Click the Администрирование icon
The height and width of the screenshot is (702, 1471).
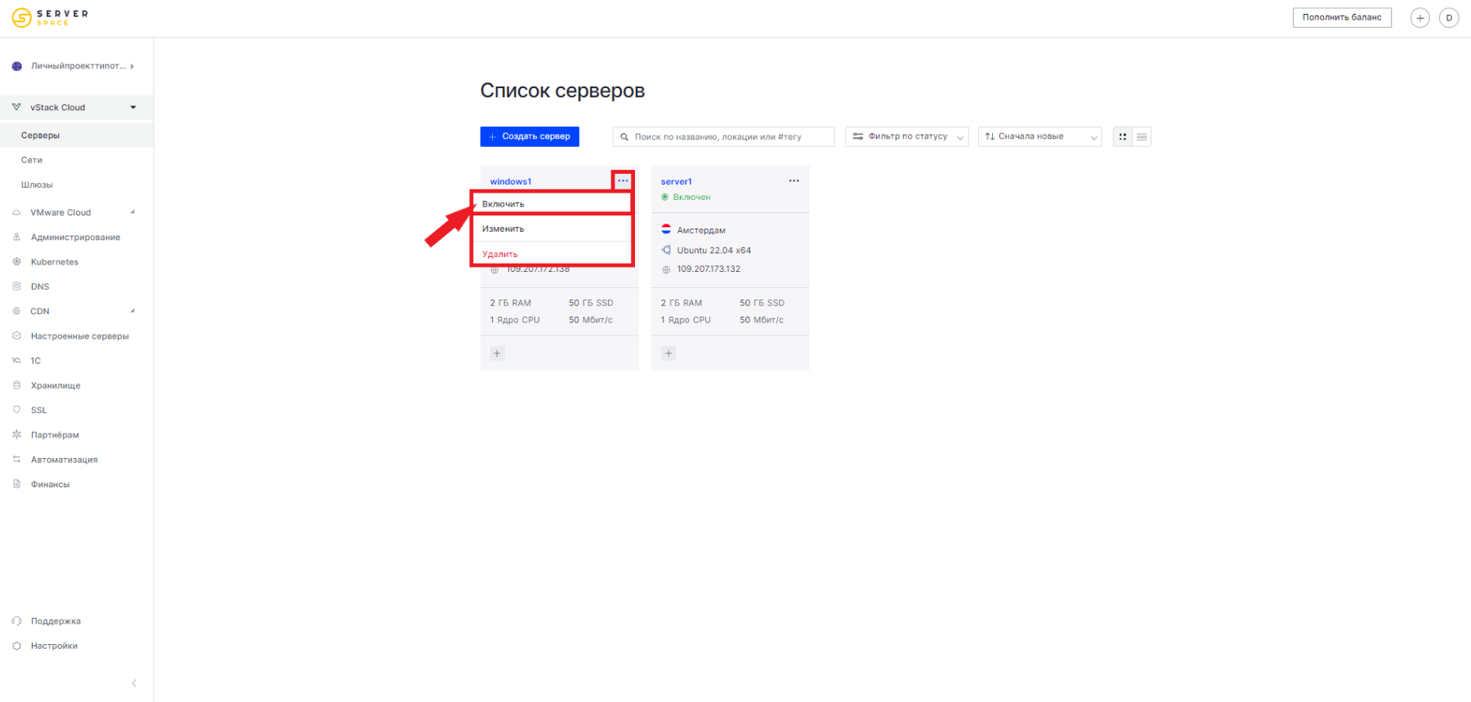(16, 238)
